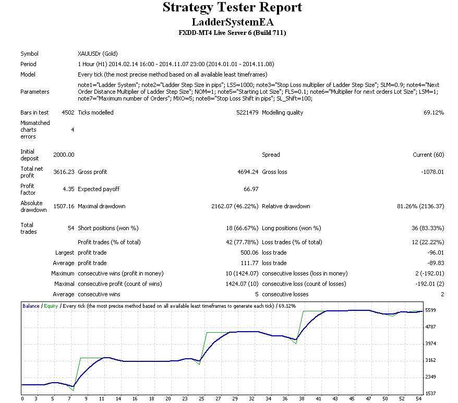Screen dimensions: 458x403
Task: Click the Gross loss value -1078.01
Action: (432, 172)
